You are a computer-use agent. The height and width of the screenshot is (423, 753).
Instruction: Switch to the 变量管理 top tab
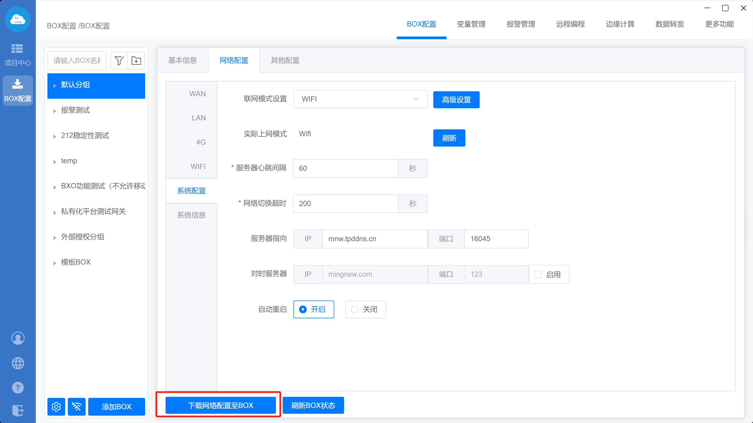[x=471, y=24]
